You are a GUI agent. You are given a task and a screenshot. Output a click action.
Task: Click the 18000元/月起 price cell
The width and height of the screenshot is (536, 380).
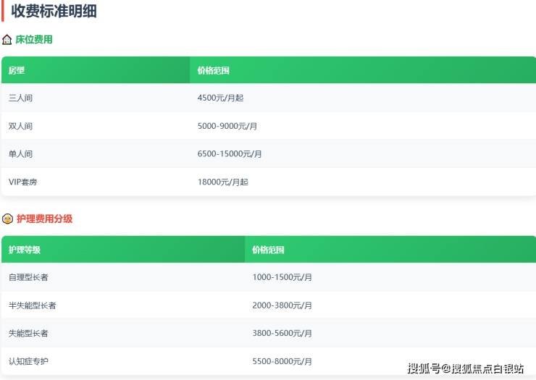point(222,182)
